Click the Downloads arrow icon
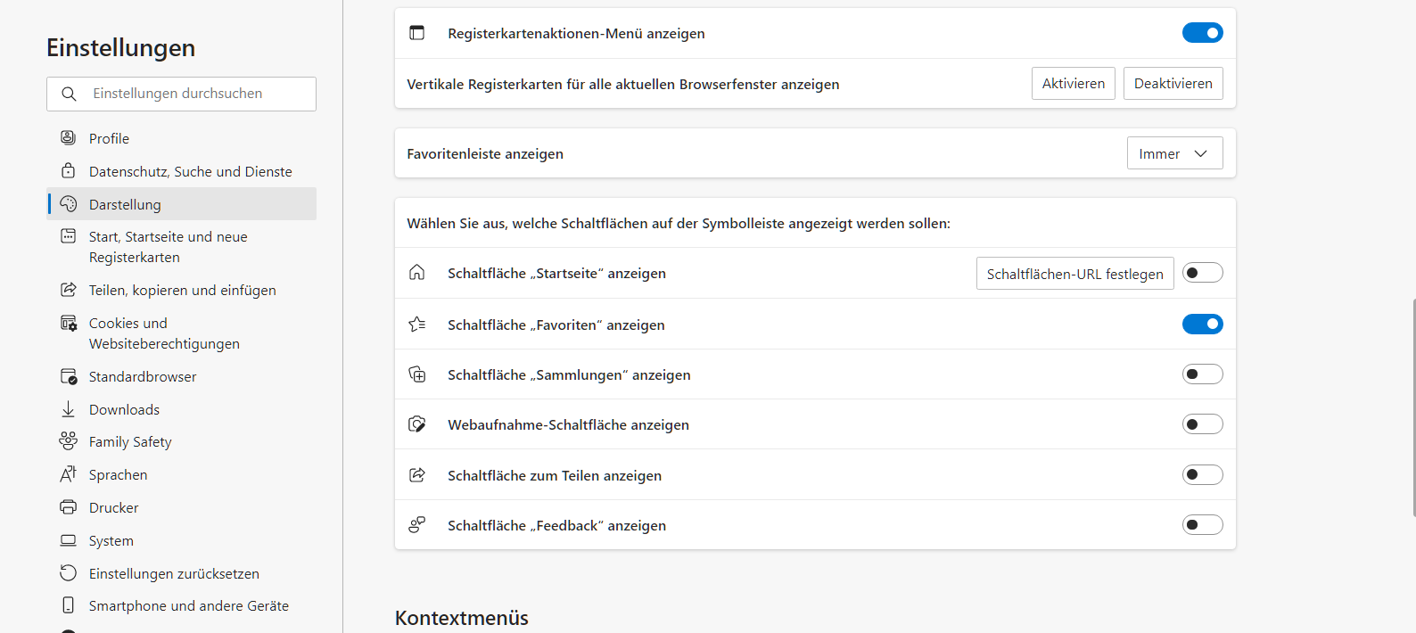This screenshot has height=633, width=1416. click(x=68, y=409)
